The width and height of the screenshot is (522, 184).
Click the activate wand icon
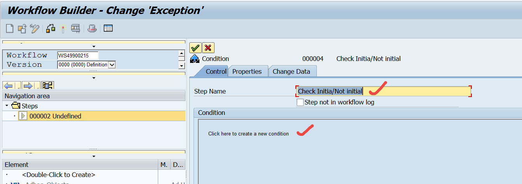[x=63, y=28]
